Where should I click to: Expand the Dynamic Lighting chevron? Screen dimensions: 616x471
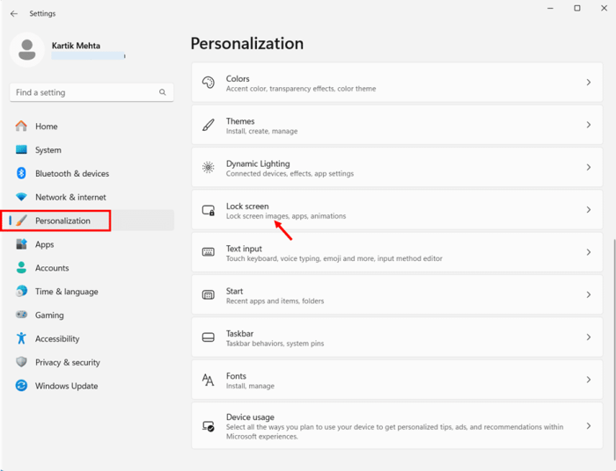tap(589, 168)
